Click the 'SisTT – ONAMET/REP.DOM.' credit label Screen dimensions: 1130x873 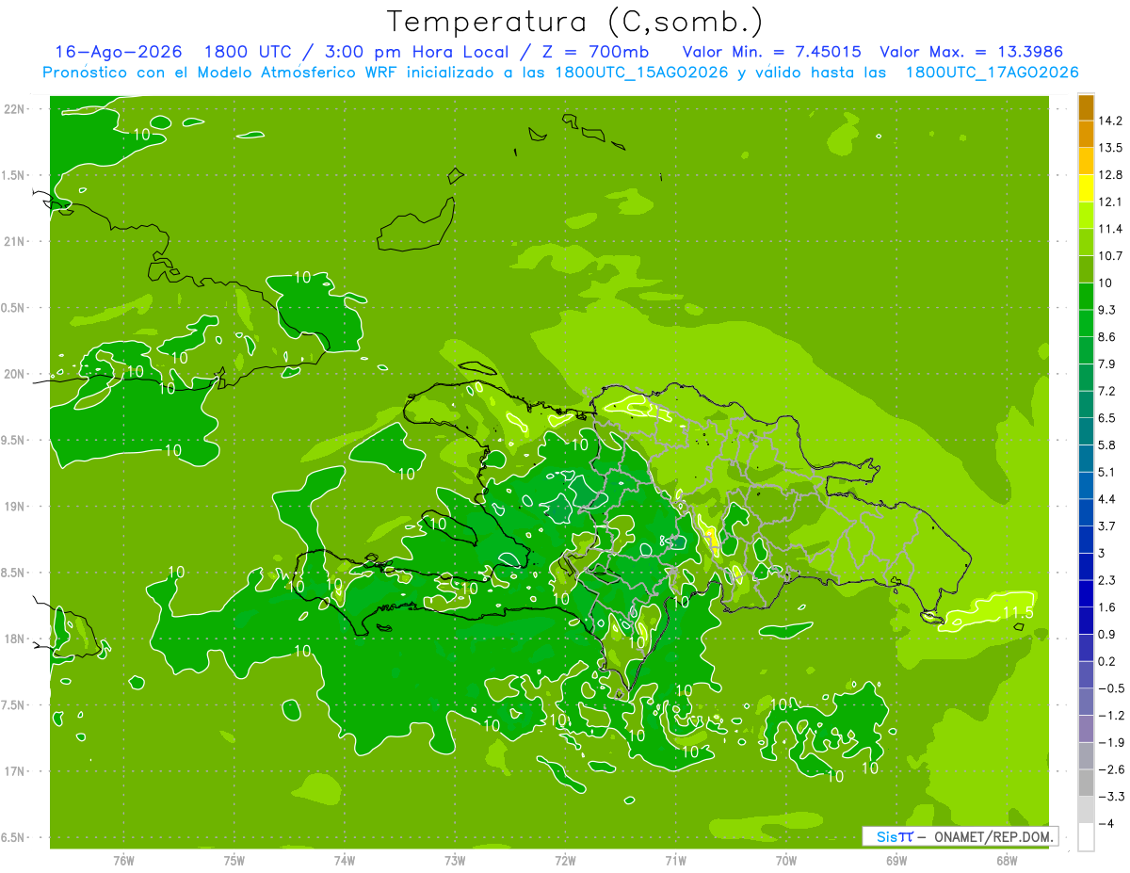point(960,836)
